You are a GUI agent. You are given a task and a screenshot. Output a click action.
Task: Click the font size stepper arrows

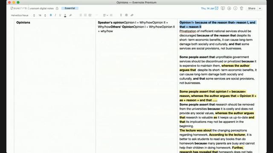click(x=45, y=15)
